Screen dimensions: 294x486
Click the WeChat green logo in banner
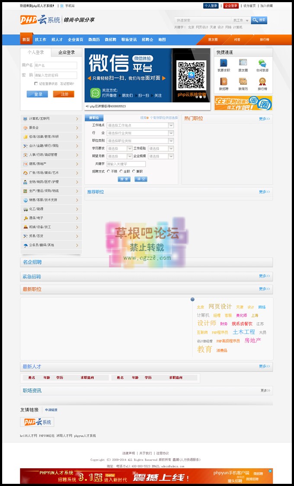pos(95,93)
